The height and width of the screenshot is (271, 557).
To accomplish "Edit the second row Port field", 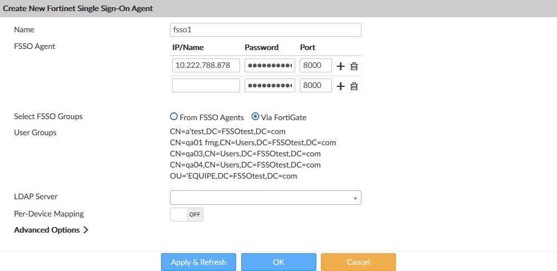I will 316,86.
